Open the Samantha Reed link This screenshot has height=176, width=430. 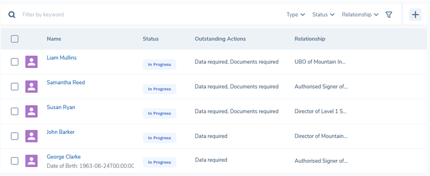[x=66, y=83]
